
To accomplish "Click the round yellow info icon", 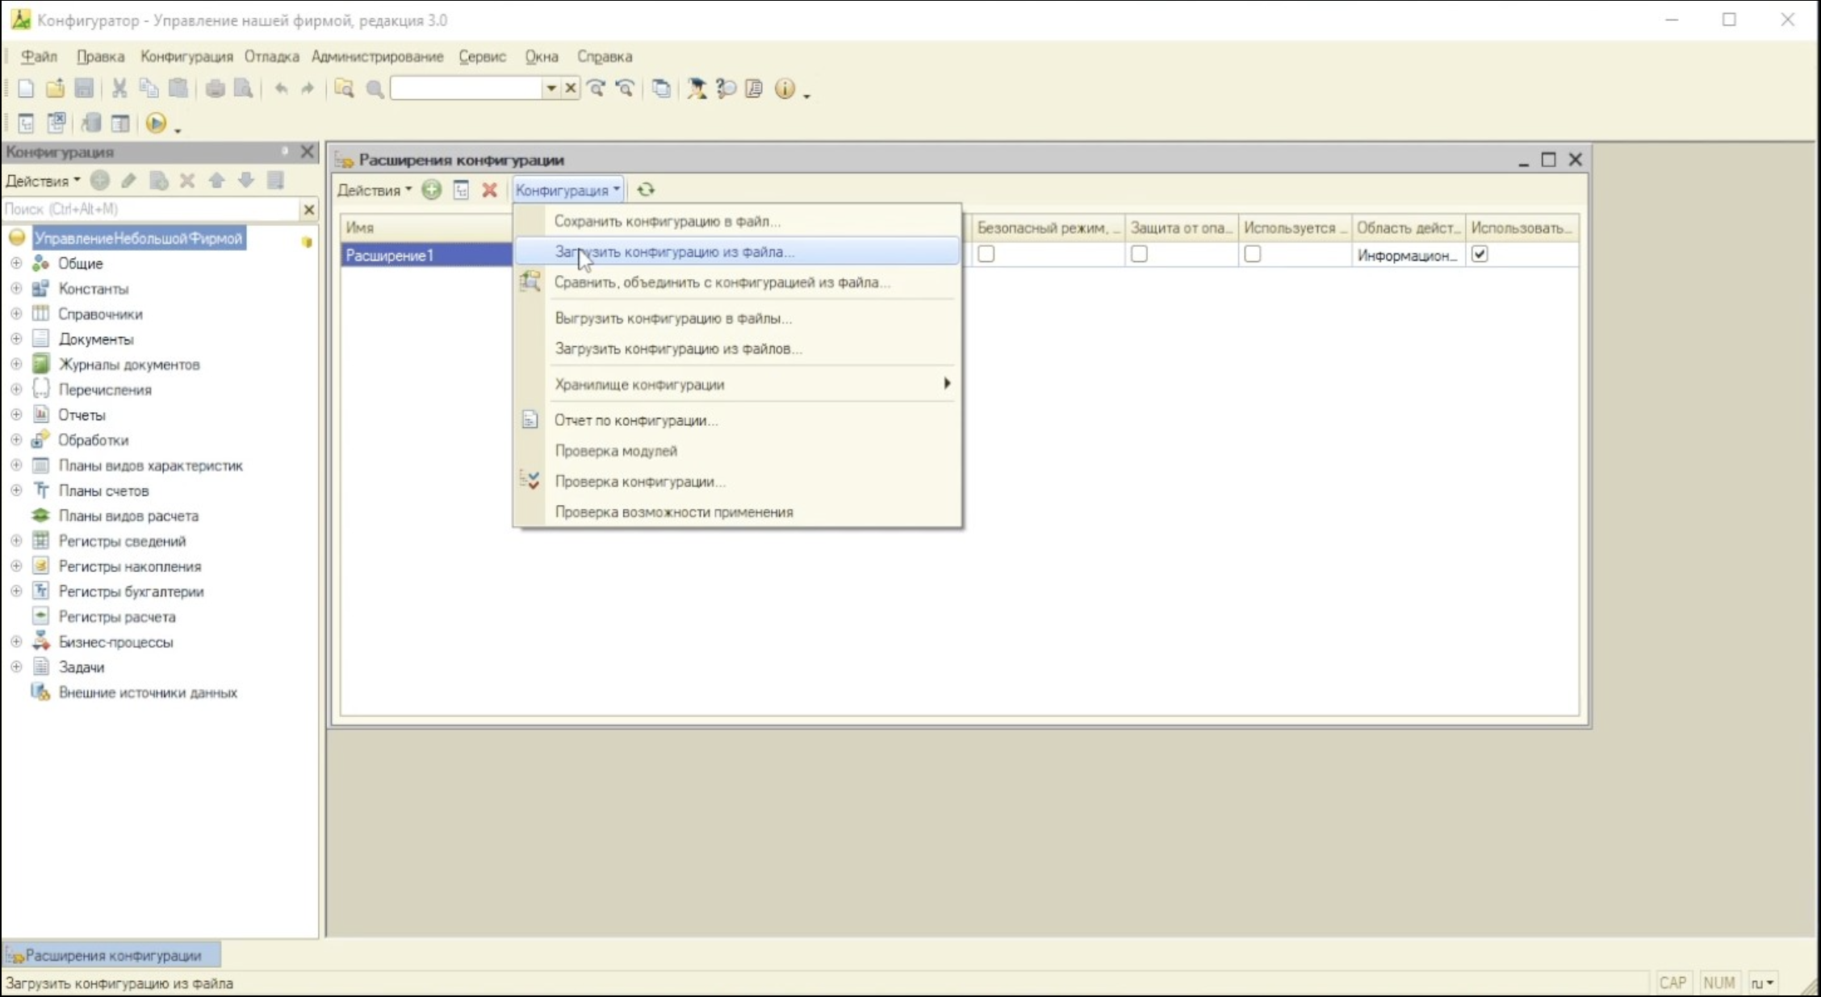I will [784, 89].
